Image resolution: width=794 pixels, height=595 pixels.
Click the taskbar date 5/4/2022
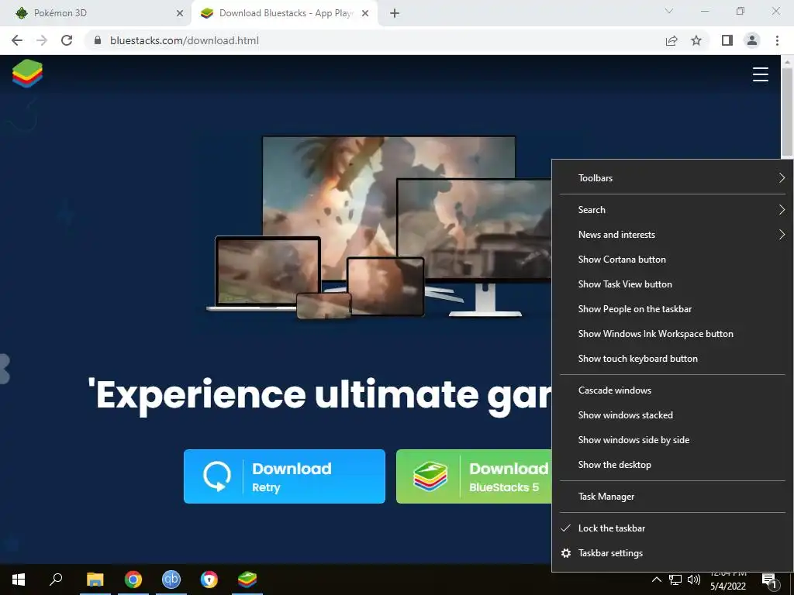(727, 586)
